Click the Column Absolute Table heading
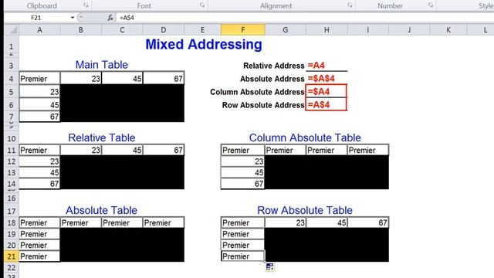Screen dimensions: 494x278 (305, 137)
